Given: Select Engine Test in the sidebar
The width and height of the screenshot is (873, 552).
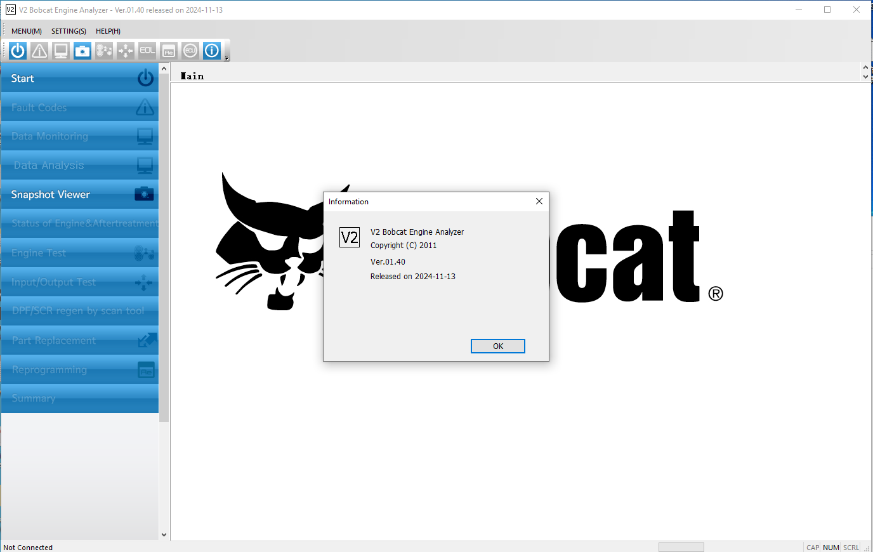Looking at the screenshot, I should [x=80, y=253].
